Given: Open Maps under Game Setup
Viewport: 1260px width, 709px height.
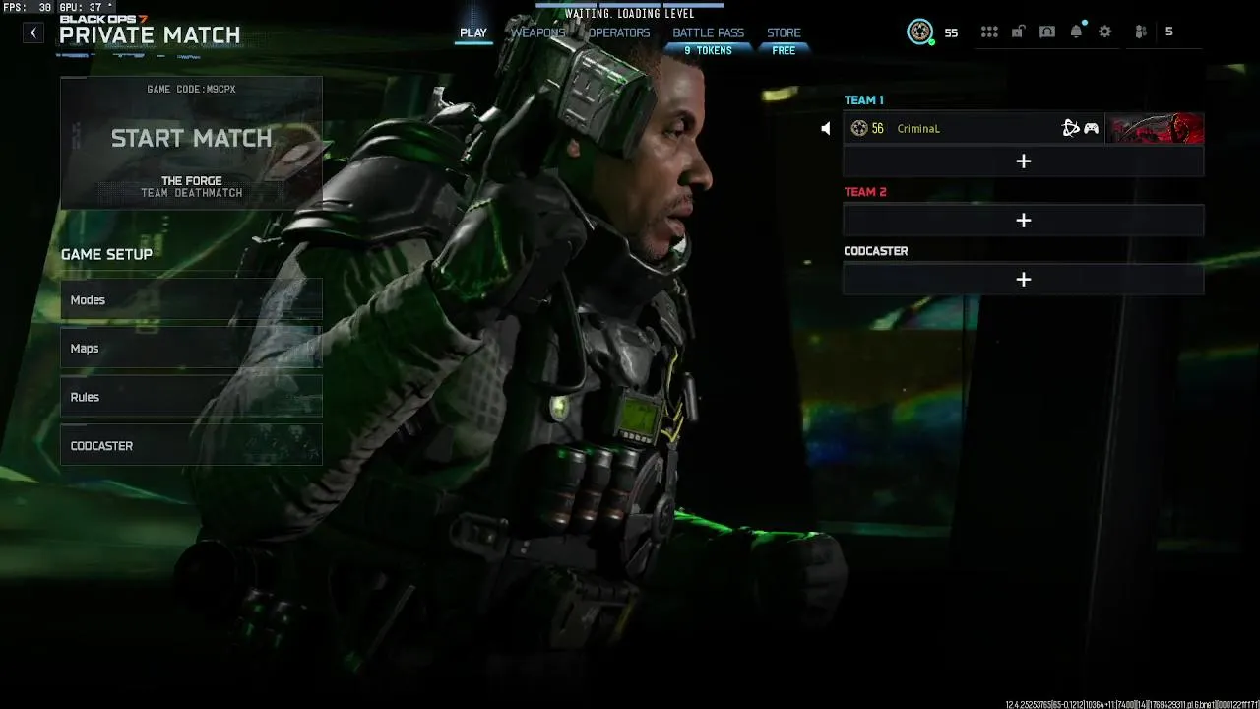Looking at the screenshot, I should 191,349.
